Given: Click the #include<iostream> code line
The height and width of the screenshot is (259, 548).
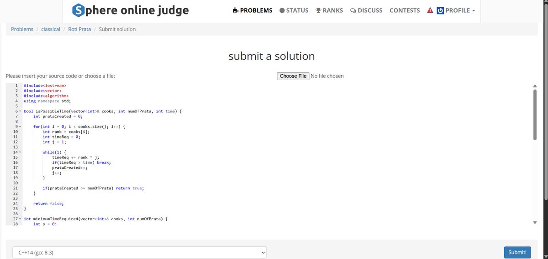Looking at the screenshot, I should [45, 86].
